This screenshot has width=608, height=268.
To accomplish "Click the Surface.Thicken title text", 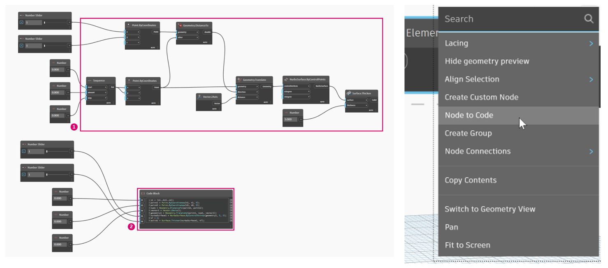I will tap(361, 93).
